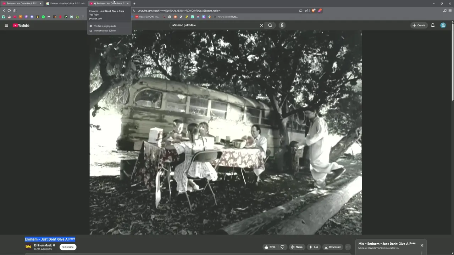This screenshot has width=454, height=255.
Task: Click the video player to pause
Action: pyautogui.click(x=226, y=132)
